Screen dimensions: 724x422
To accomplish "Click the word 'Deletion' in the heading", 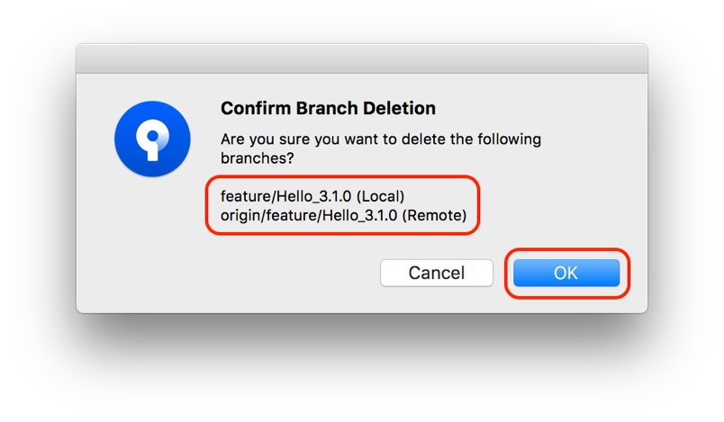I will click(399, 108).
